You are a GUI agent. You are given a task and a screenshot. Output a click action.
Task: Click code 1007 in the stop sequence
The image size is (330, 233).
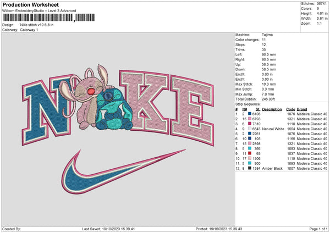291,168
